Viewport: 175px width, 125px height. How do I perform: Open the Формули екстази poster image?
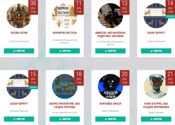pyautogui.click(x=65, y=16)
